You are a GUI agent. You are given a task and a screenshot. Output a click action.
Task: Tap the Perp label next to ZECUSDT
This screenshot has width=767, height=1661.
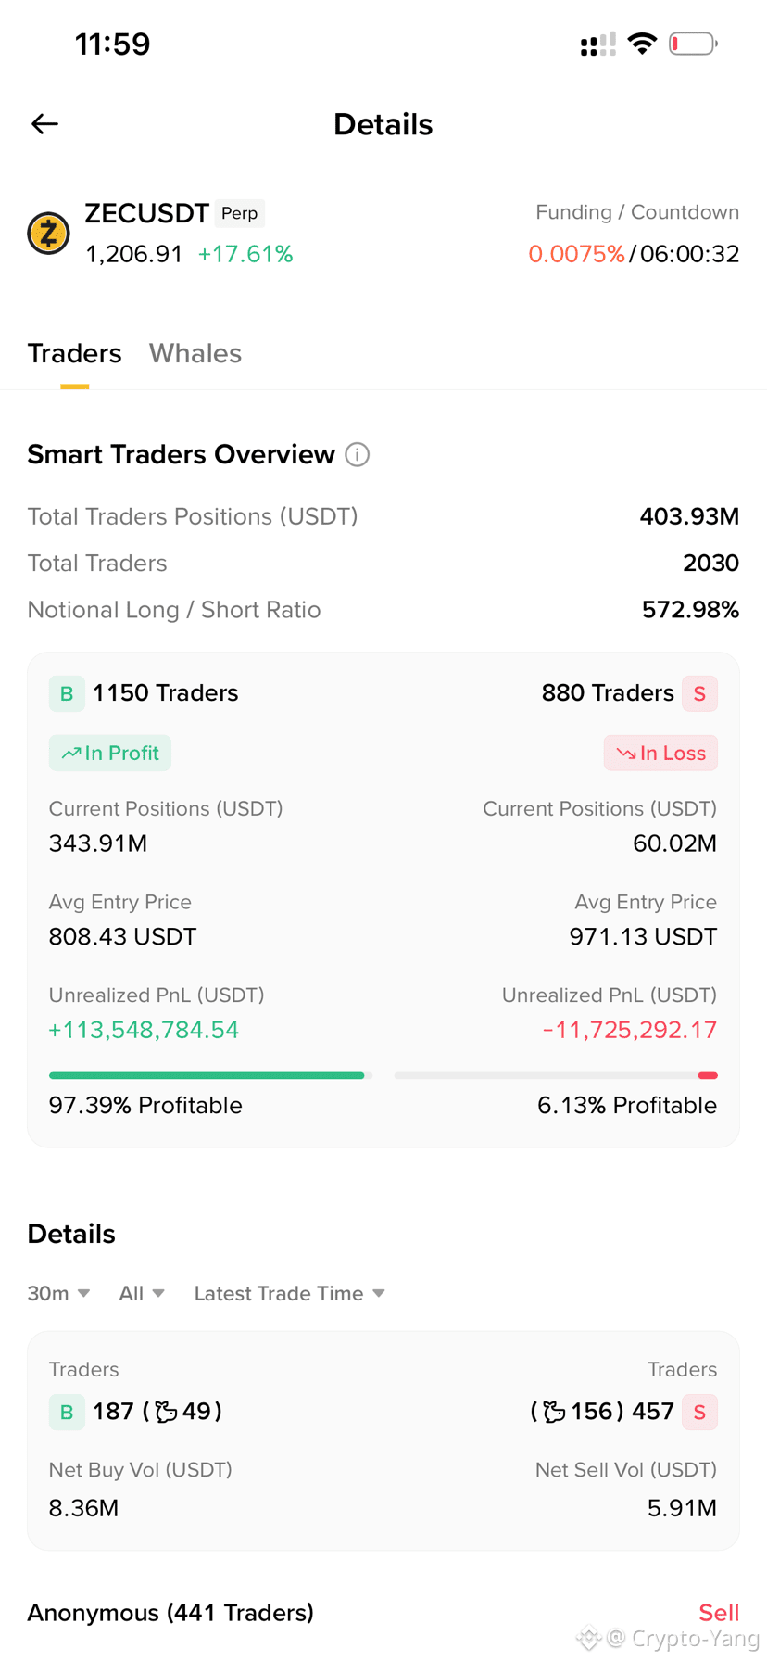(240, 213)
